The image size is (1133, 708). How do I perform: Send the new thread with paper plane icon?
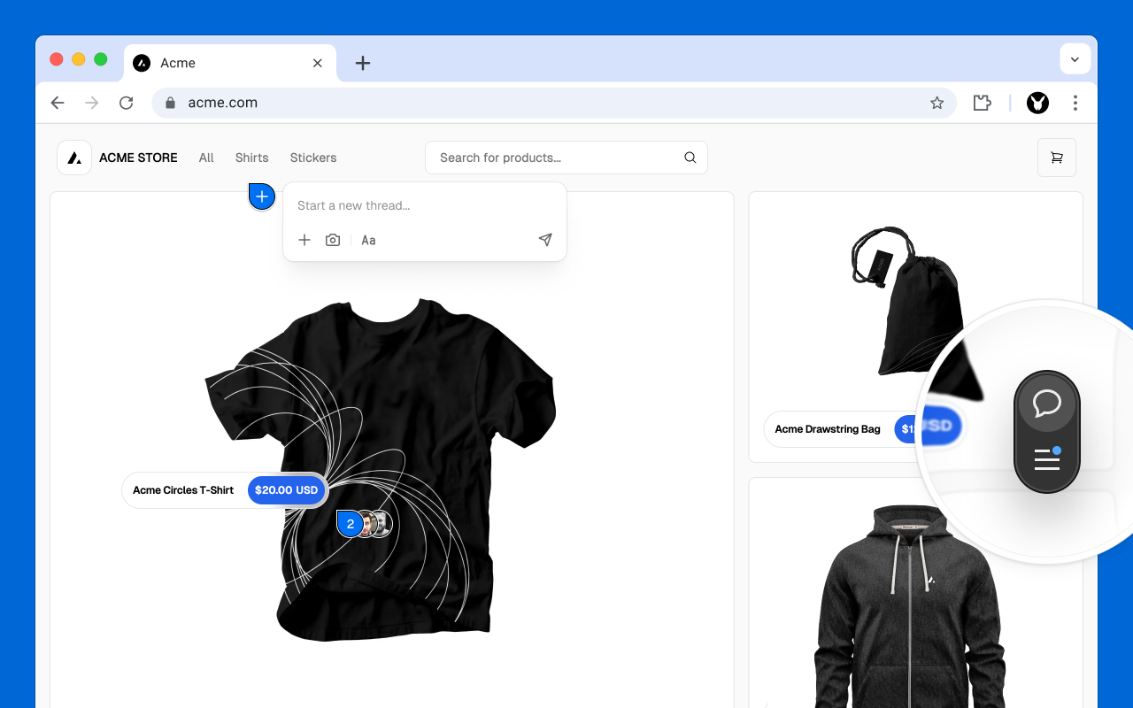(x=545, y=240)
